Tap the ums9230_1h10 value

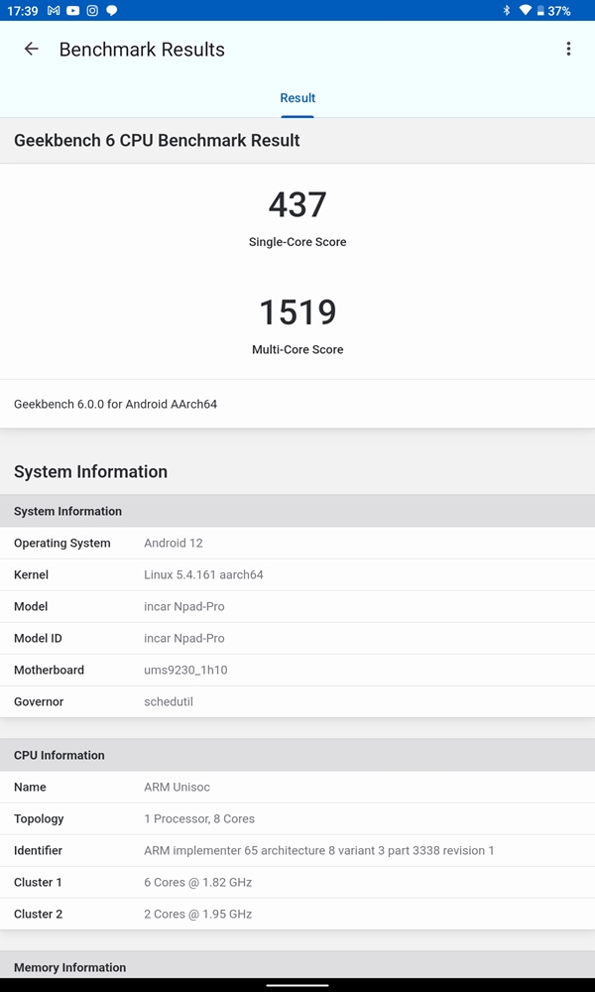(x=185, y=670)
